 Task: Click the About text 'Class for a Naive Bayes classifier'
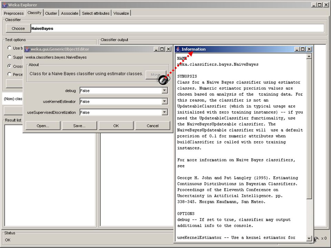tap(86, 74)
